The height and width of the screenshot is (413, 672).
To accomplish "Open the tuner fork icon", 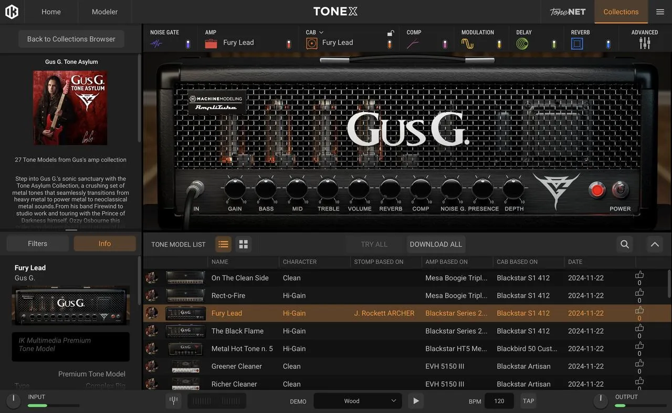I will pos(173,401).
